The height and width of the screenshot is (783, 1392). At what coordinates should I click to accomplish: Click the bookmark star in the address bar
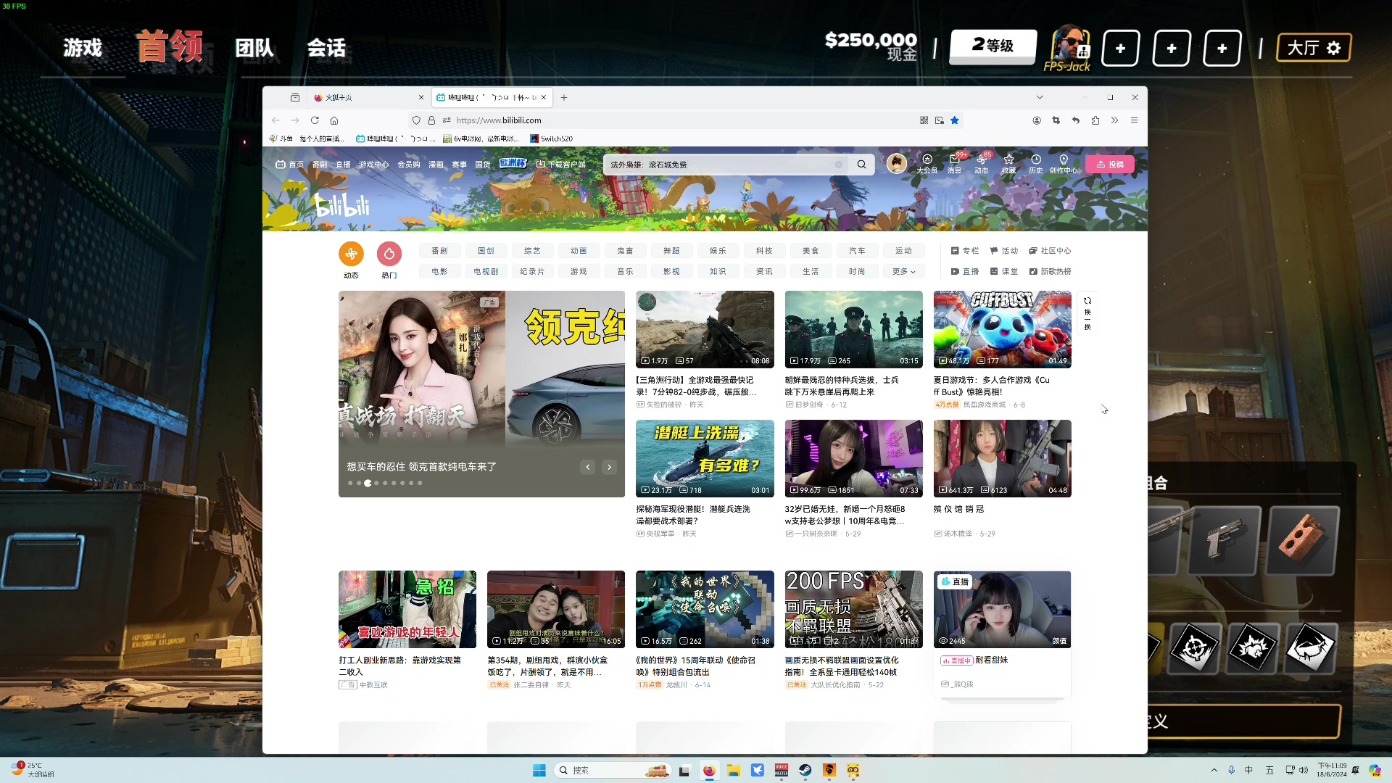955,120
